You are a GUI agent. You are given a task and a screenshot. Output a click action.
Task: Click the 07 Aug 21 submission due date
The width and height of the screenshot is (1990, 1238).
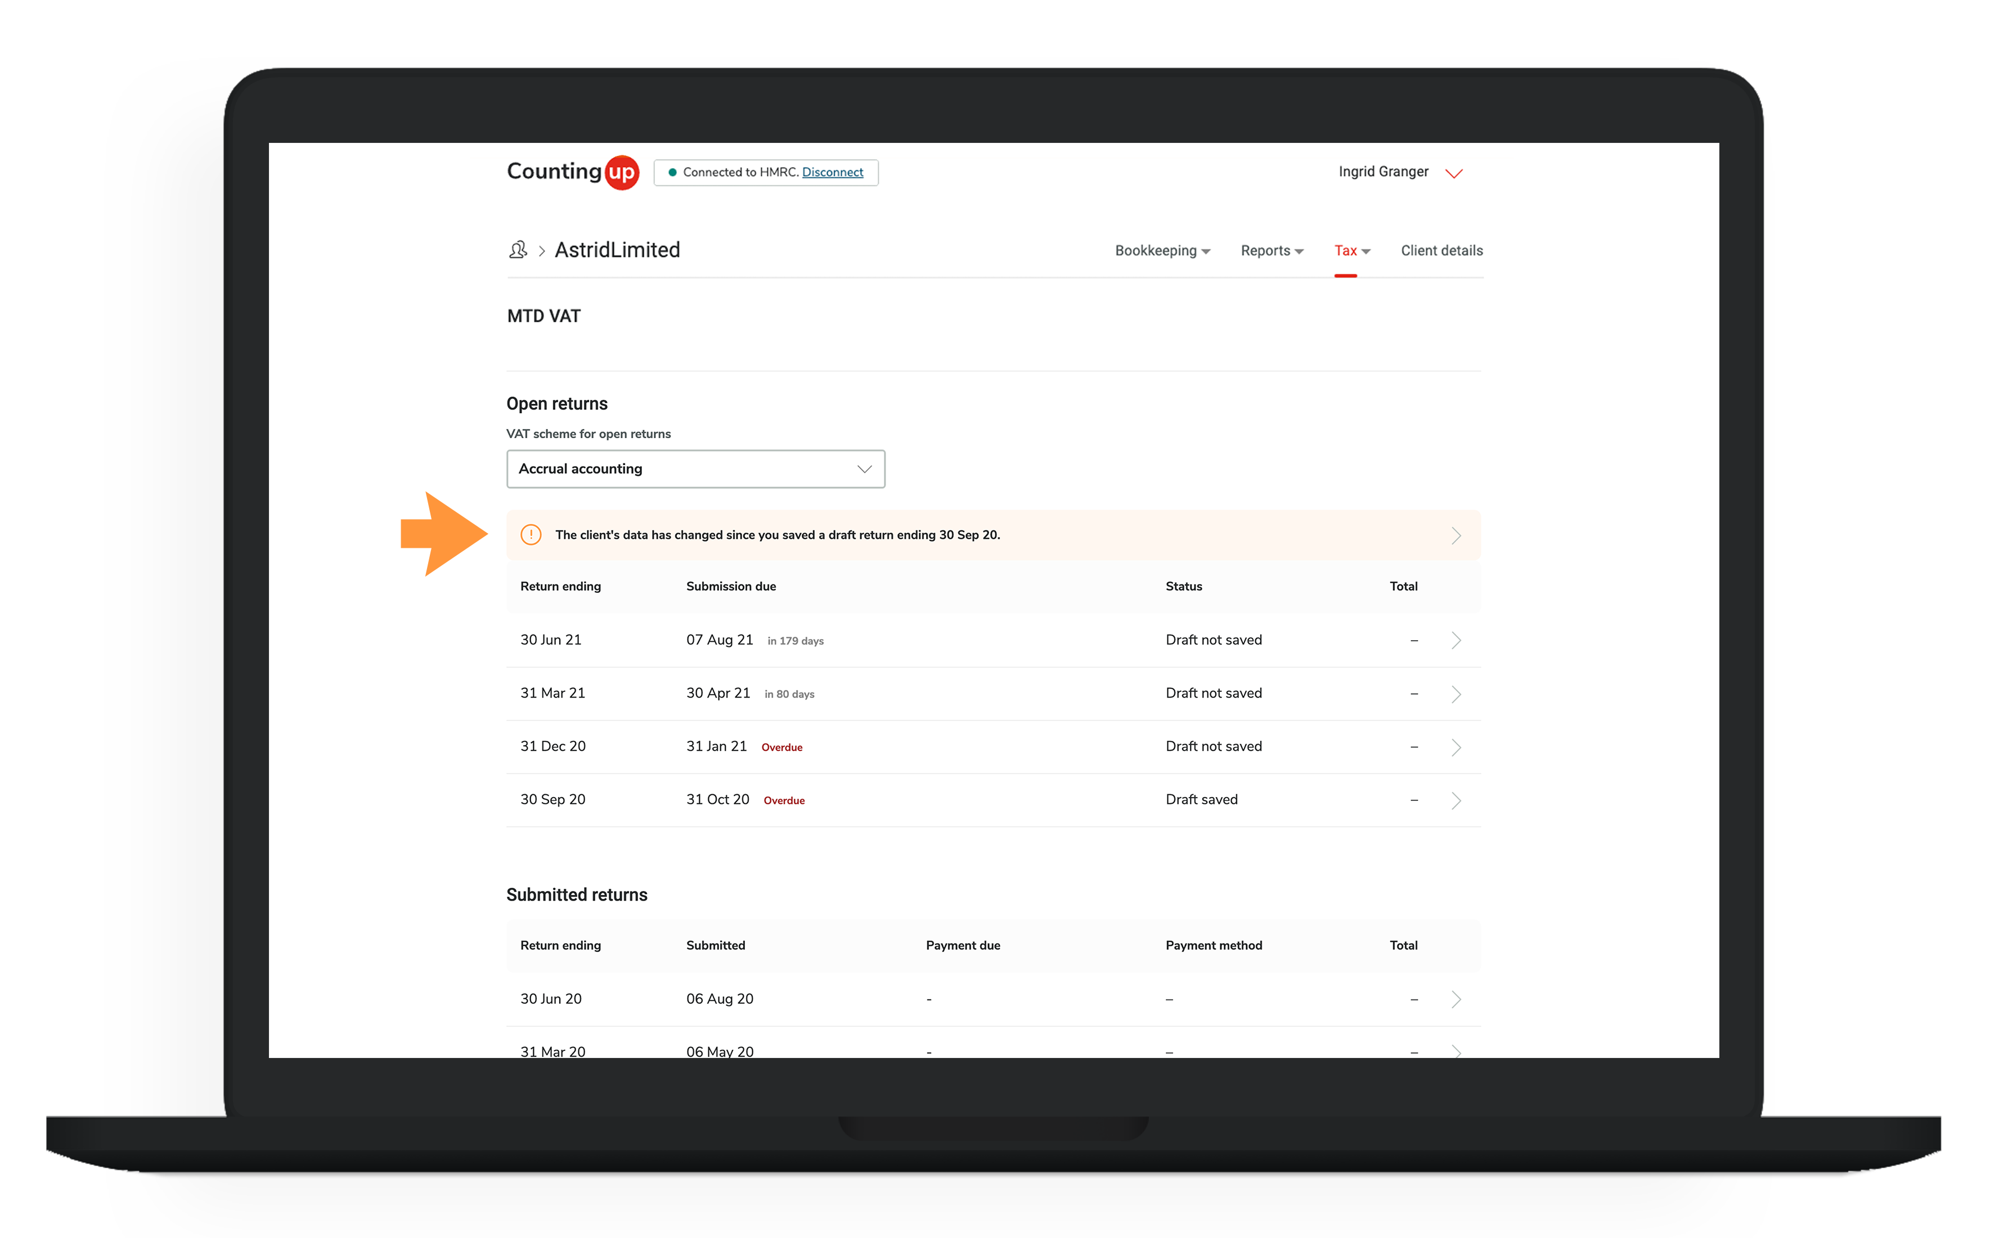click(x=719, y=640)
